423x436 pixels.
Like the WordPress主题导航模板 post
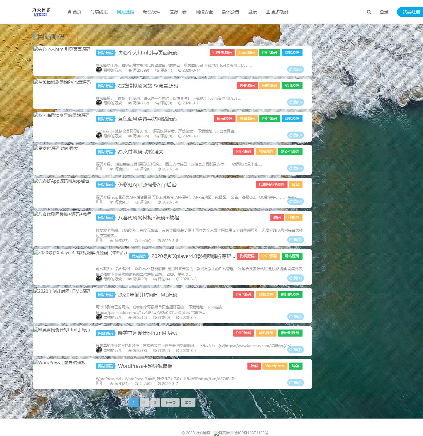[x=295, y=382]
